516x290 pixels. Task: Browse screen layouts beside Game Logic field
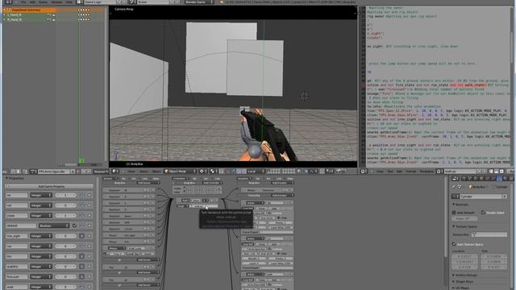click(x=80, y=2)
